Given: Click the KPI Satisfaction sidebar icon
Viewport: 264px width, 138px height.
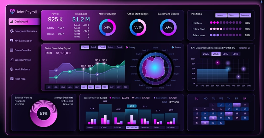Looking at the screenshot, I should [12, 41].
